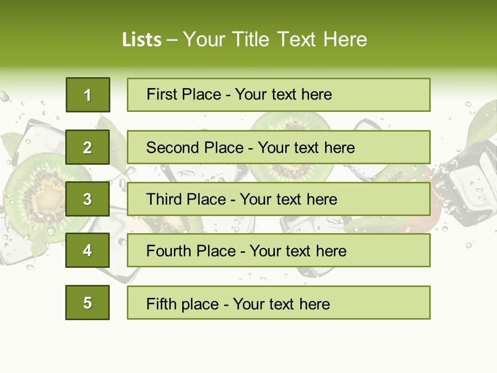This screenshot has height=373, width=497.
Task: Select the green number 2 box
Action: point(87,147)
